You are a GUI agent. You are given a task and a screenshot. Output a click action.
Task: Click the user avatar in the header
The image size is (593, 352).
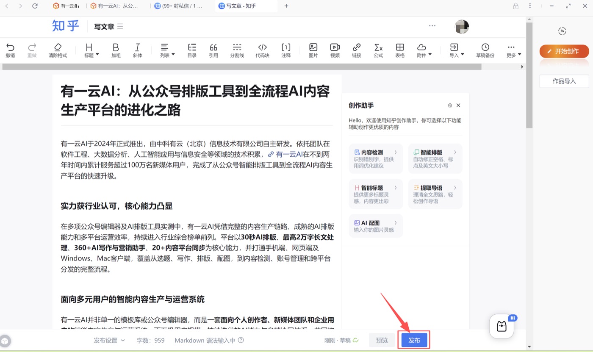point(462,27)
